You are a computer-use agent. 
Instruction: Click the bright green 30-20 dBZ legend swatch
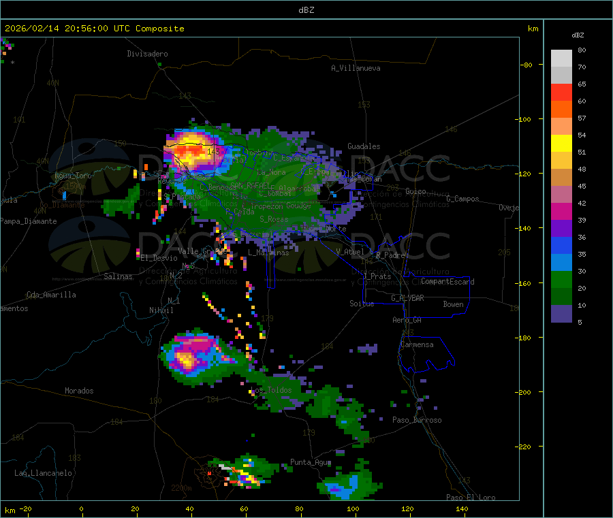tap(561, 279)
